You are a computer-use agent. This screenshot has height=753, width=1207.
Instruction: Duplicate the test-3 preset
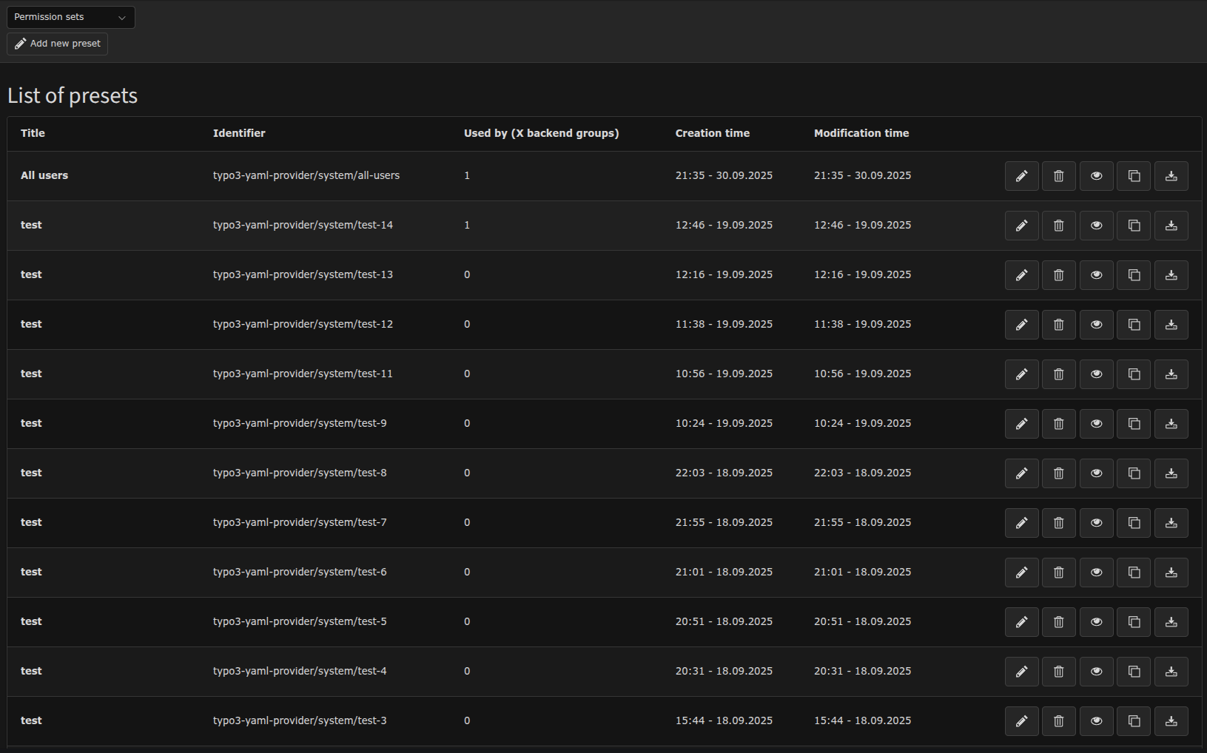[1134, 721]
